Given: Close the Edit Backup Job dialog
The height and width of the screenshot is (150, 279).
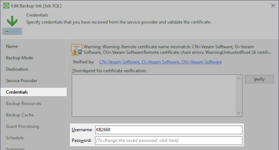Looking at the screenshot, I should click(x=273, y=6).
